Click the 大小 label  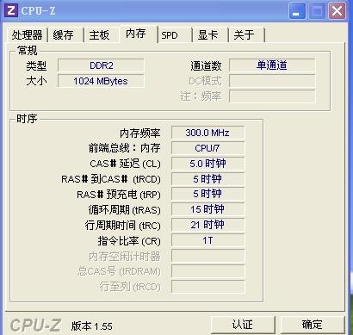pos(36,81)
